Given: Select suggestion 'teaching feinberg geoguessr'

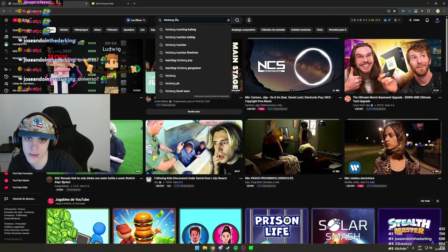Looking at the screenshot, I should point(193,68).
